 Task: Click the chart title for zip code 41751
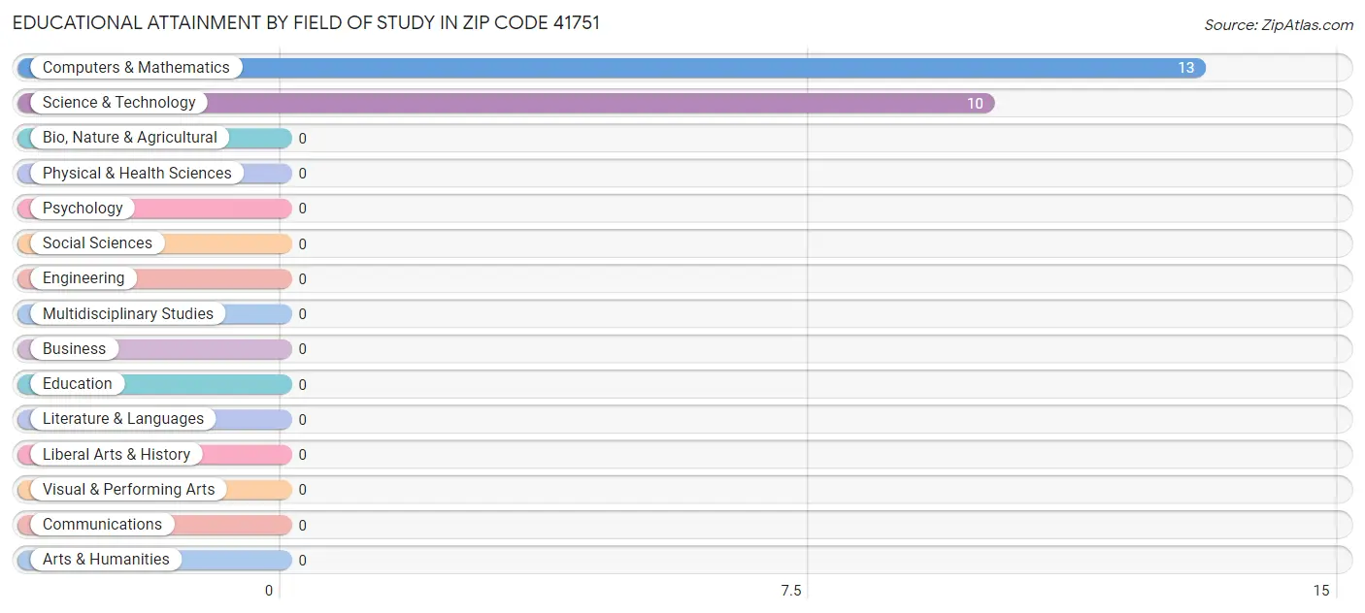click(307, 23)
